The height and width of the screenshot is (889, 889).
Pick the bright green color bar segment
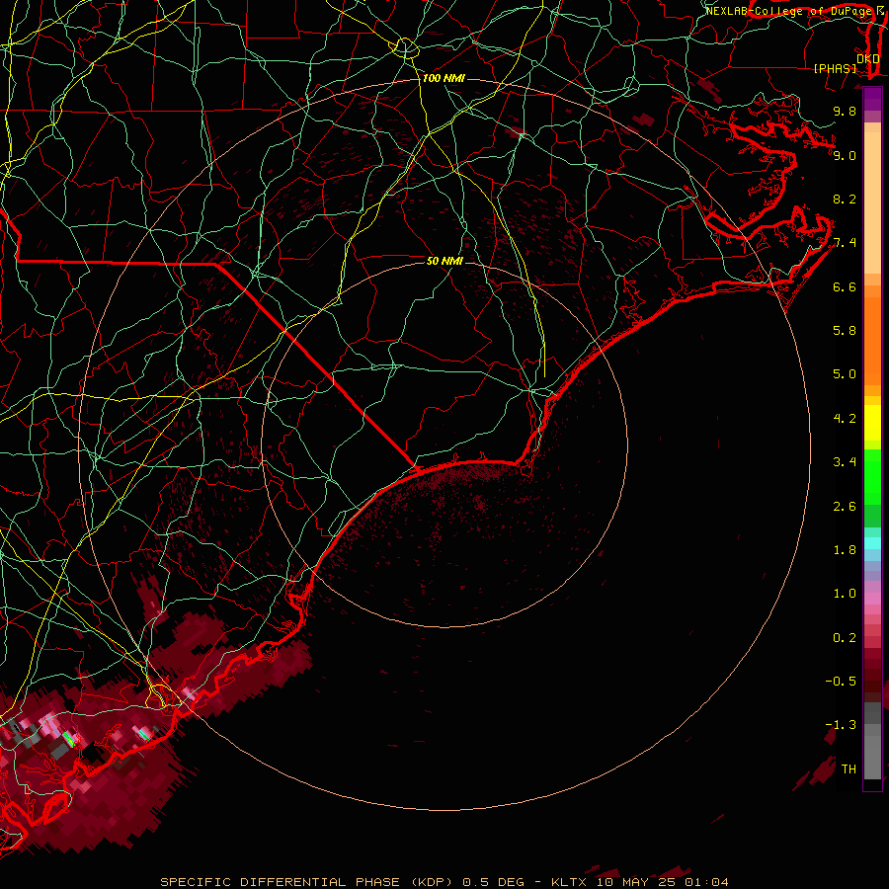[872, 477]
